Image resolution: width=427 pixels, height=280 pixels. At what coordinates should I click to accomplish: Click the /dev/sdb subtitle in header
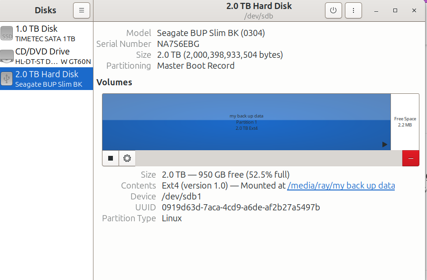pos(259,16)
